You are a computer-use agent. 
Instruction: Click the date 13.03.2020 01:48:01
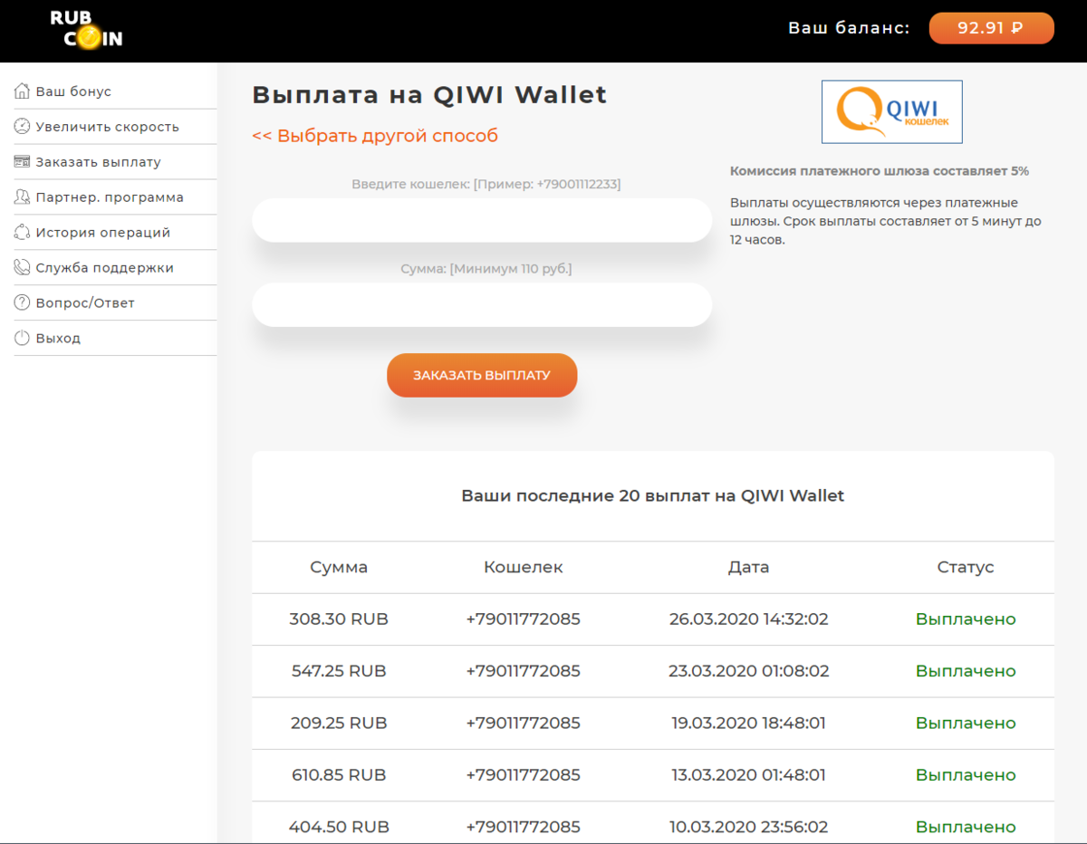point(748,775)
